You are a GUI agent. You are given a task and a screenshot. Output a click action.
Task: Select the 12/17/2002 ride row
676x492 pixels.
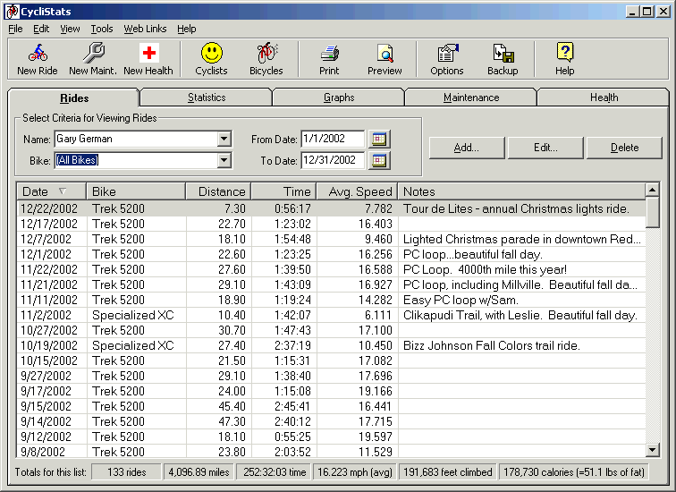331,224
